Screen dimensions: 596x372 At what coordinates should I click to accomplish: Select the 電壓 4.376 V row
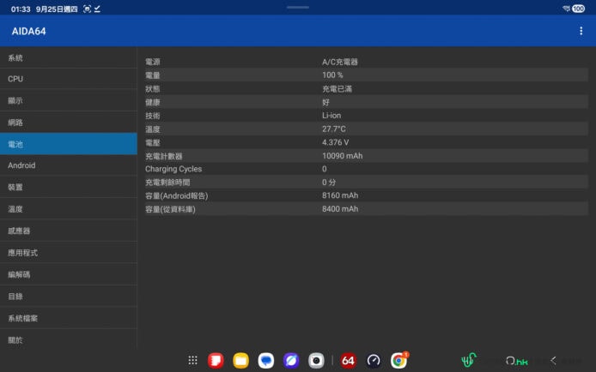[x=366, y=142]
